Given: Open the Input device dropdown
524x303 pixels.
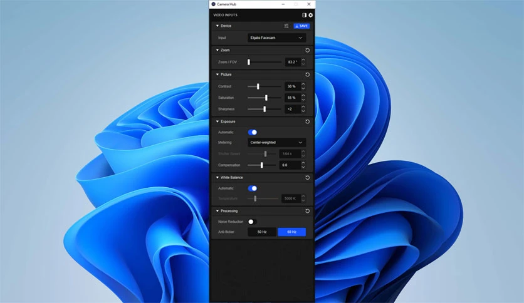Looking at the screenshot, I should click(x=276, y=38).
